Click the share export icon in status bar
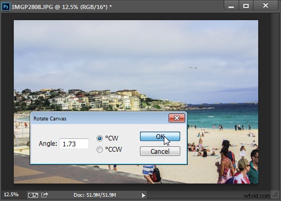 point(45,195)
